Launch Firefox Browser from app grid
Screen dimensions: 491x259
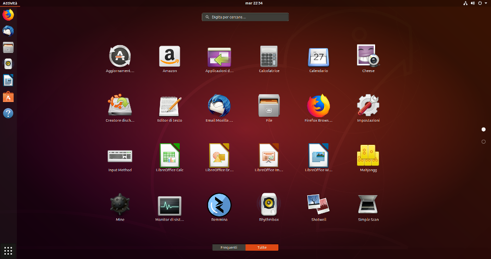[319, 106]
